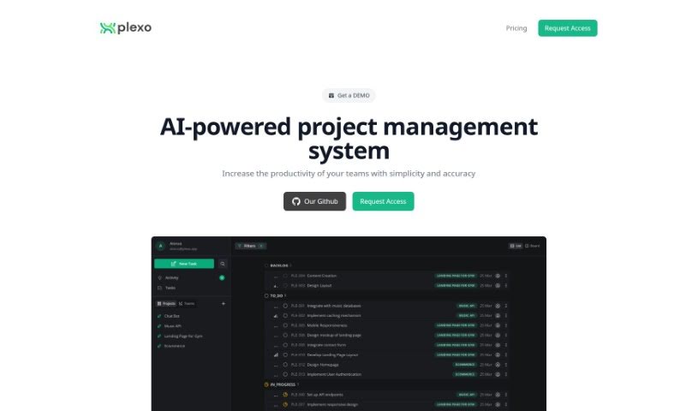The width and height of the screenshot is (698, 411).
Task: Click the Github octocat icon
Action: [x=296, y=202]
